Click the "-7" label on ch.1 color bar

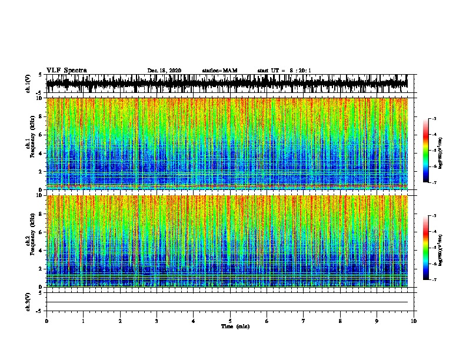tap(434, 182)
